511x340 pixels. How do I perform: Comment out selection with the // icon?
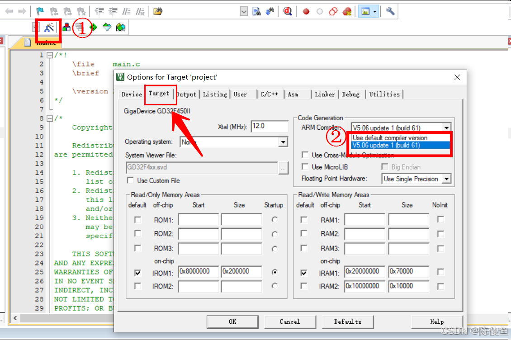[127, 11]
